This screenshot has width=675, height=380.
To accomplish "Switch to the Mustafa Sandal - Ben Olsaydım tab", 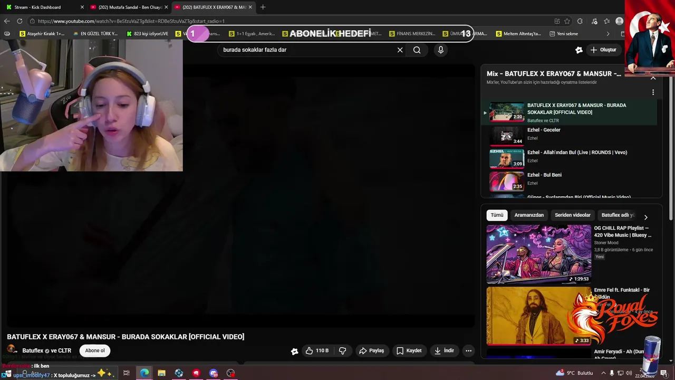I will (x=129, y=7).
